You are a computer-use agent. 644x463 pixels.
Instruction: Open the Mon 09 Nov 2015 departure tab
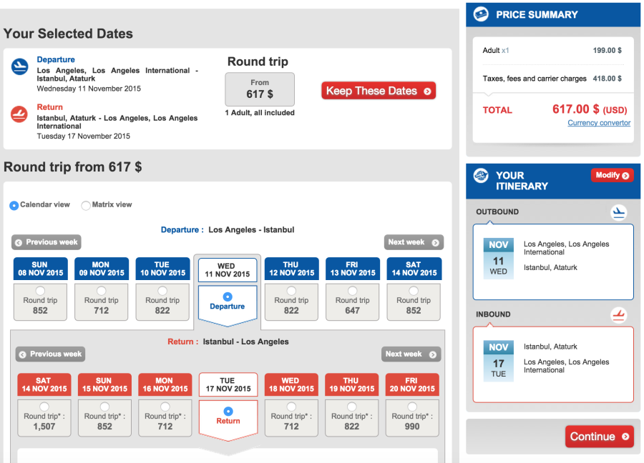click(x=101, y=269)
